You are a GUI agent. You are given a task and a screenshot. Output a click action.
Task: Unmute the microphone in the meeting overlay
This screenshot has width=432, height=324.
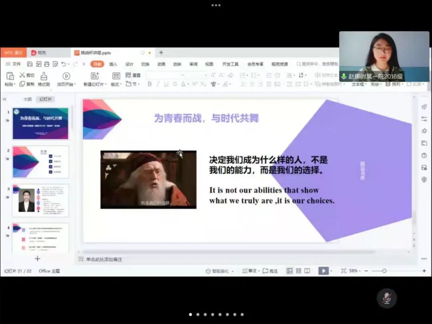(386, 298)
